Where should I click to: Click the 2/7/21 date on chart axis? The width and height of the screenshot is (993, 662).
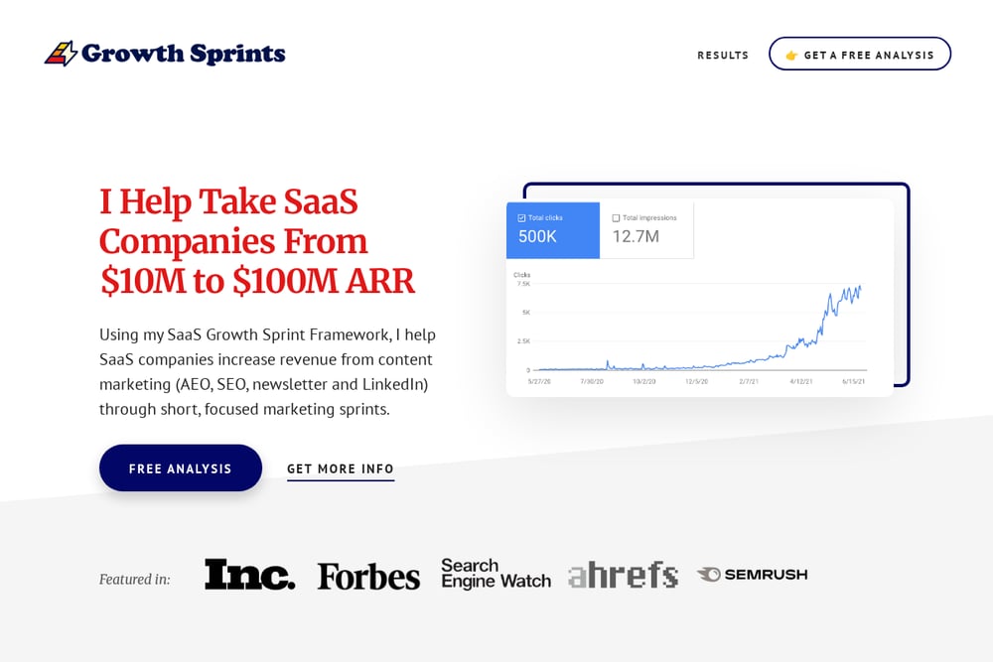[749, 382]
